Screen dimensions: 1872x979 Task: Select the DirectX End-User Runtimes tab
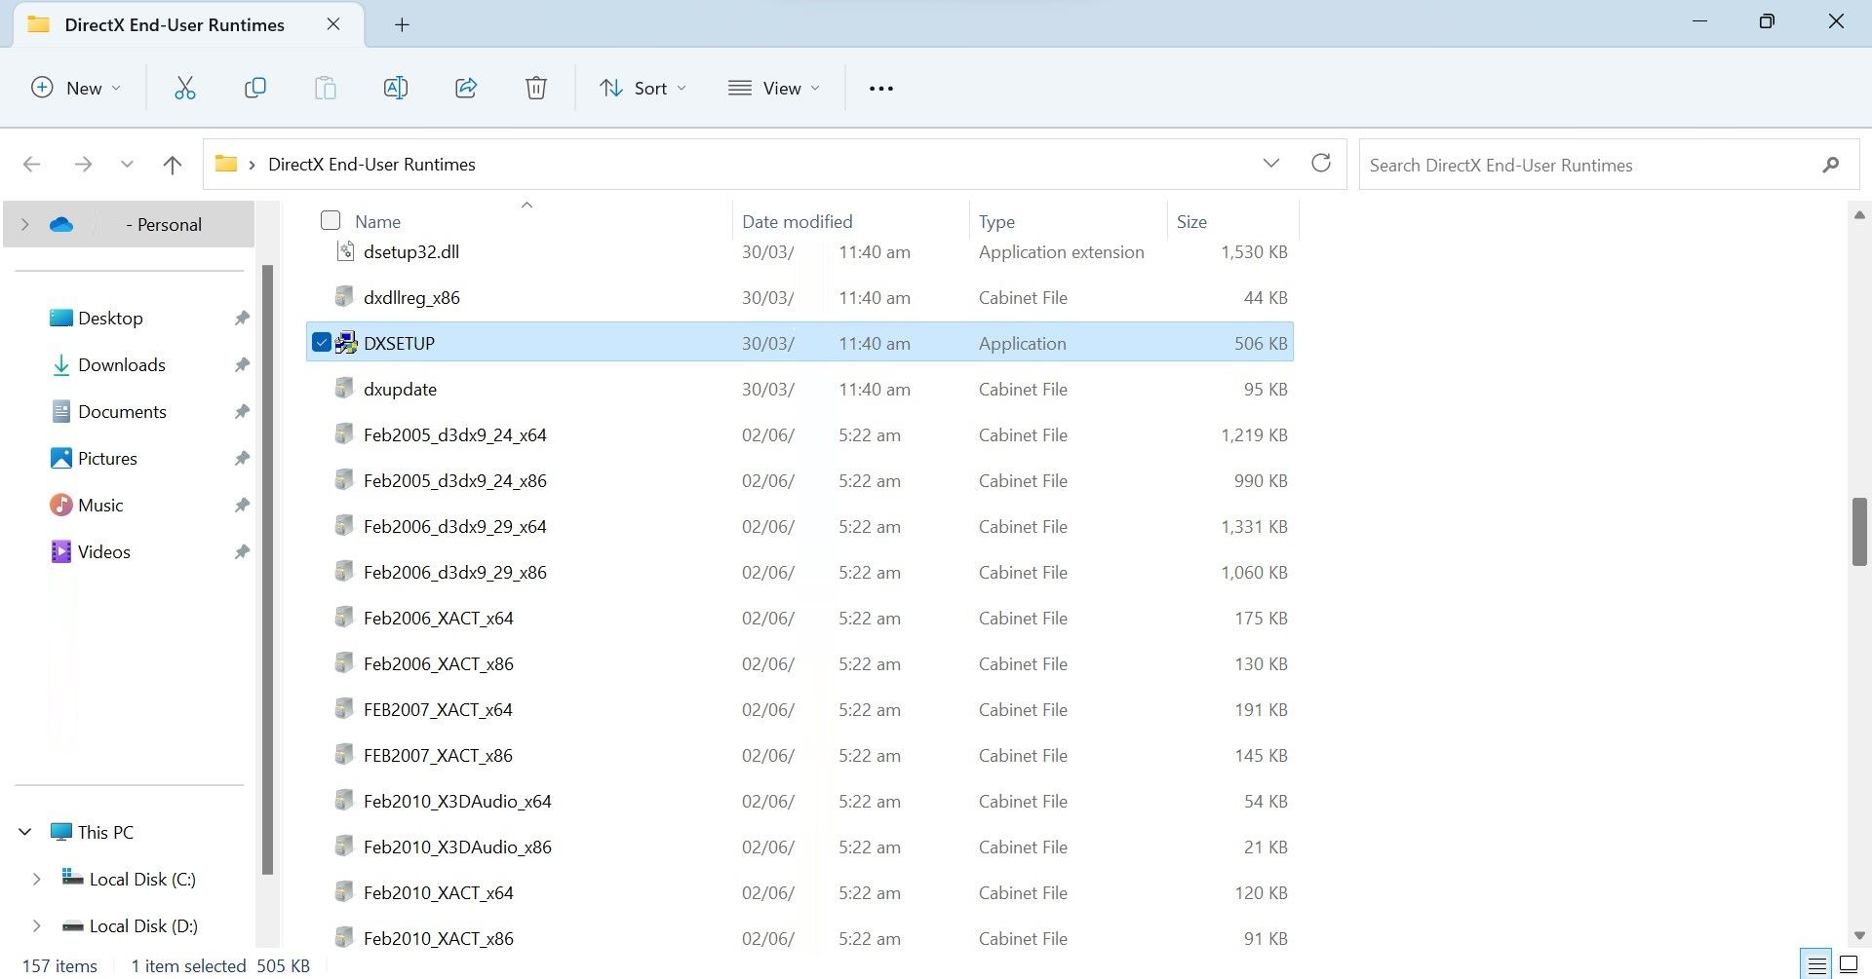[174, 24]
